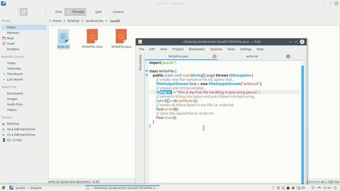Viewport: 340px width, 191px height.
Task: Open the Documents side panel in Kate
Action: [x=140, y=63]
